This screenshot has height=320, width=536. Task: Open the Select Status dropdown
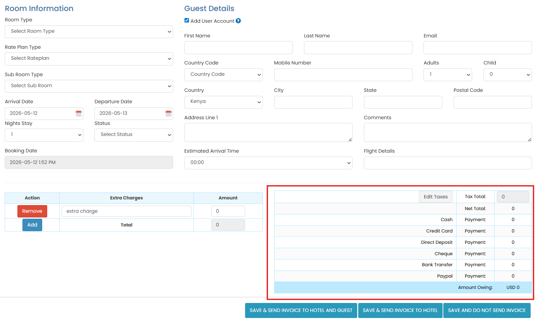134,135
